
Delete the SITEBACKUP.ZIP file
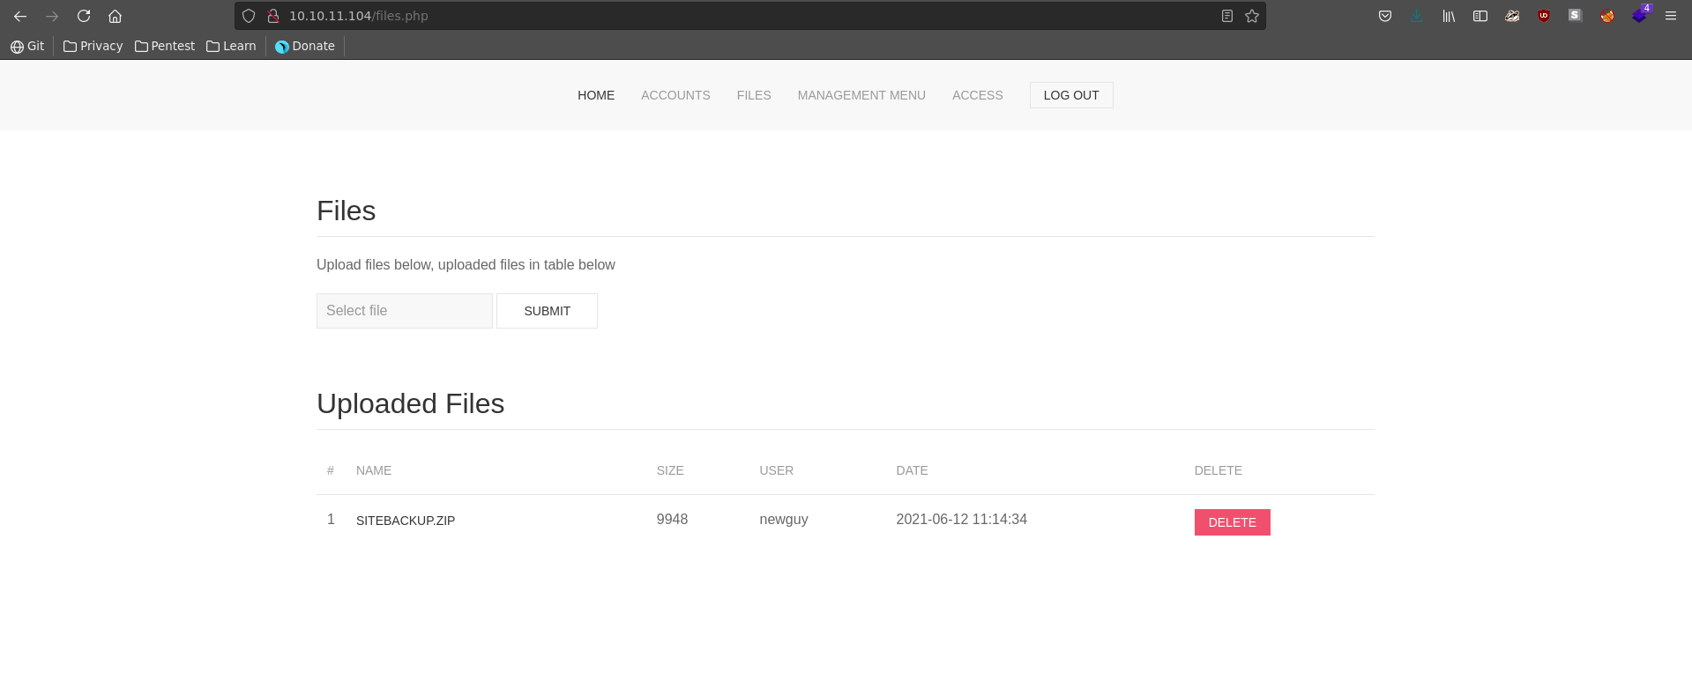click(1232, 522)
